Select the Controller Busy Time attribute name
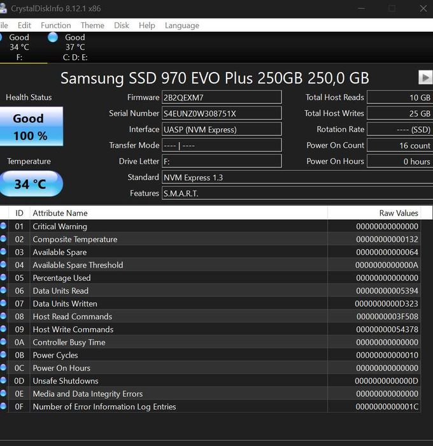 (69, 342)
